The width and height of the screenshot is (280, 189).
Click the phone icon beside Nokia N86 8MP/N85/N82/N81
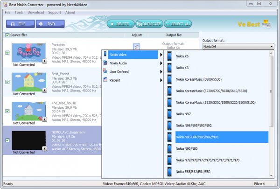(169, 137)
